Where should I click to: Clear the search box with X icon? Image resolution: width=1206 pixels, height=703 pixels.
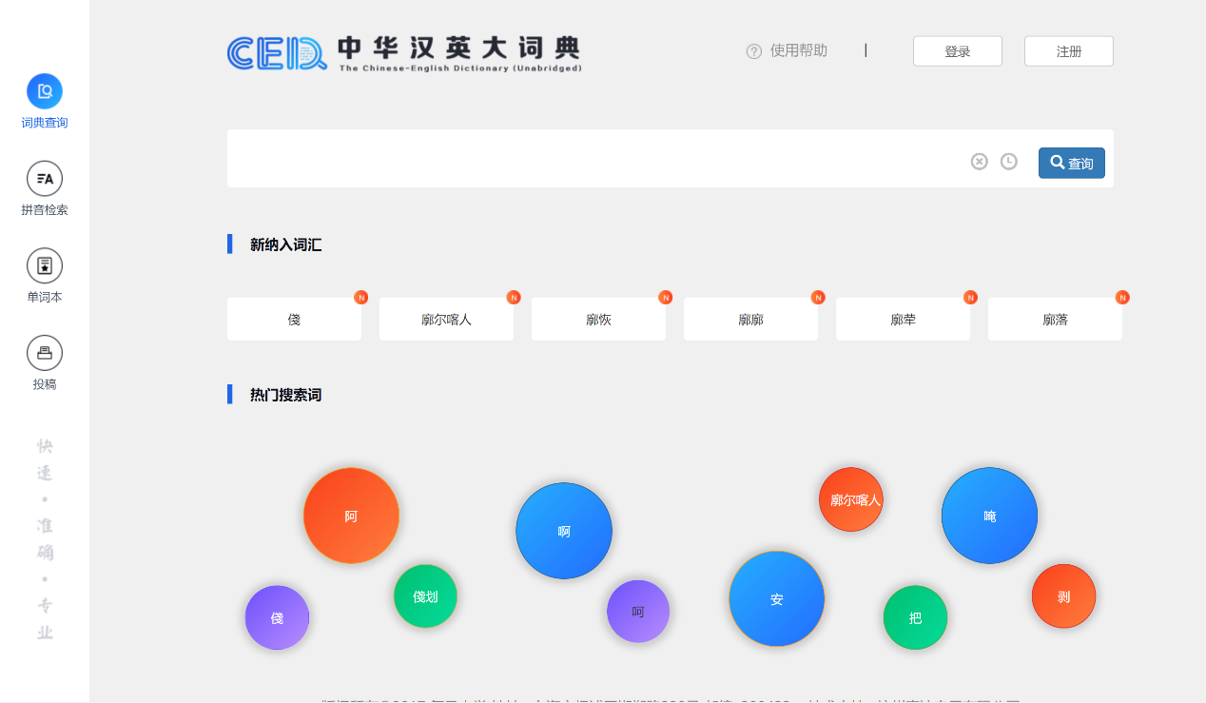pos(979,162)
